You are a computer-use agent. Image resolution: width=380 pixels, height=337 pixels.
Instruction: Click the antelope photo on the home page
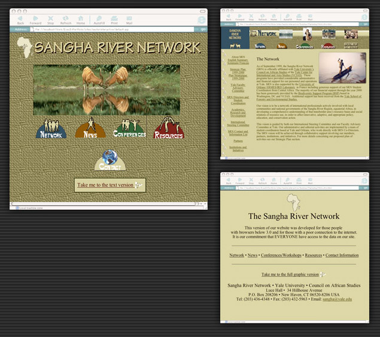click(107, 90)
